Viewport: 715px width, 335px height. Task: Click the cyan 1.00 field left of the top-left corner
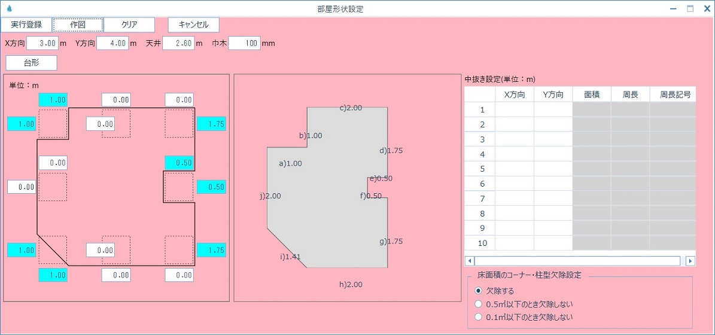click(x=22, y=123)
